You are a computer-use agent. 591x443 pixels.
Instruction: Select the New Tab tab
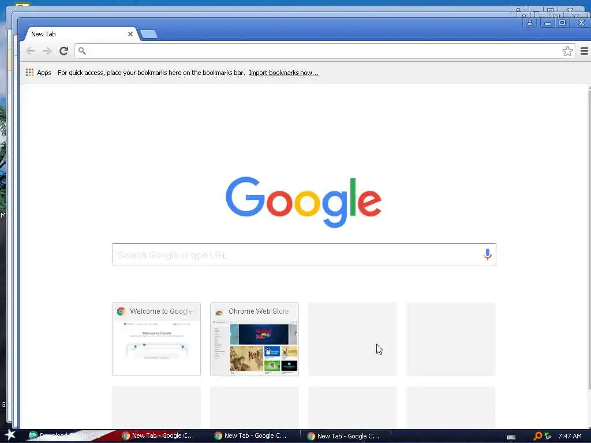click(81, 34)
